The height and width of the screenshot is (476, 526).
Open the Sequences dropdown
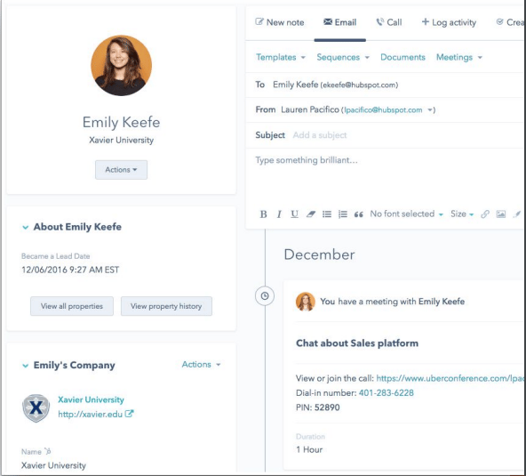tap(343, 58)
